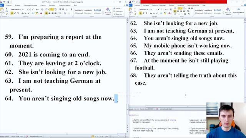Click Bullets list icon in right Word window
This screenshot has width=246, height=138.
coord(175,8)
